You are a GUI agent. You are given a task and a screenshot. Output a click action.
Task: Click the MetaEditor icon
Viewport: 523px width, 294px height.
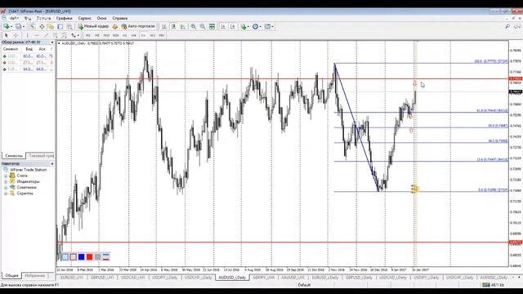tap(115, 26)
